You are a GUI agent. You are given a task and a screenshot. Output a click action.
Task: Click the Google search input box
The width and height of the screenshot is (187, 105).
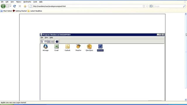[x=168, y=6]
